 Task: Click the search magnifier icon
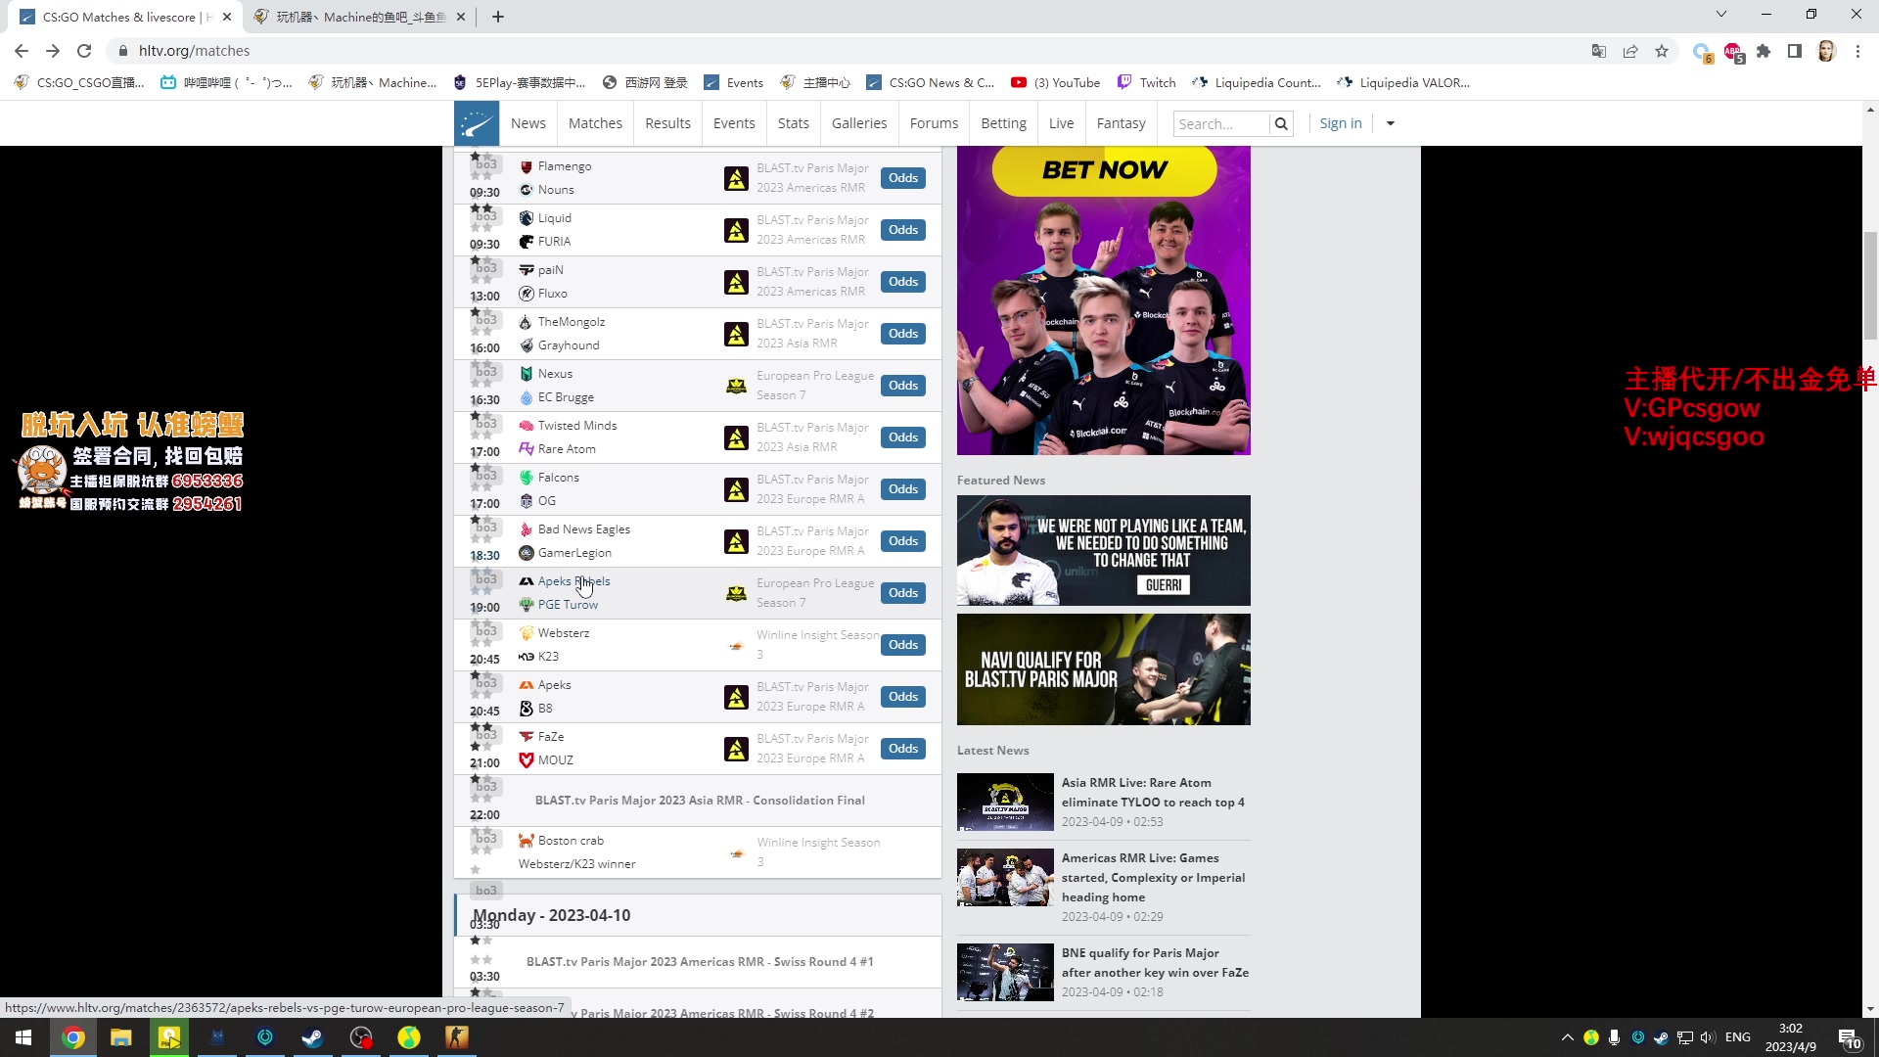click(1281, 123)
